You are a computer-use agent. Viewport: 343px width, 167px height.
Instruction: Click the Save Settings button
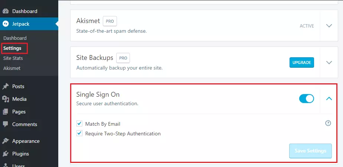point(310,151)
